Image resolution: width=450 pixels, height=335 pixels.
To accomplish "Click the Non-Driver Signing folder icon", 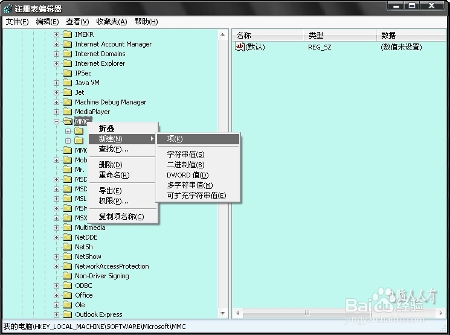I will 68,276.
